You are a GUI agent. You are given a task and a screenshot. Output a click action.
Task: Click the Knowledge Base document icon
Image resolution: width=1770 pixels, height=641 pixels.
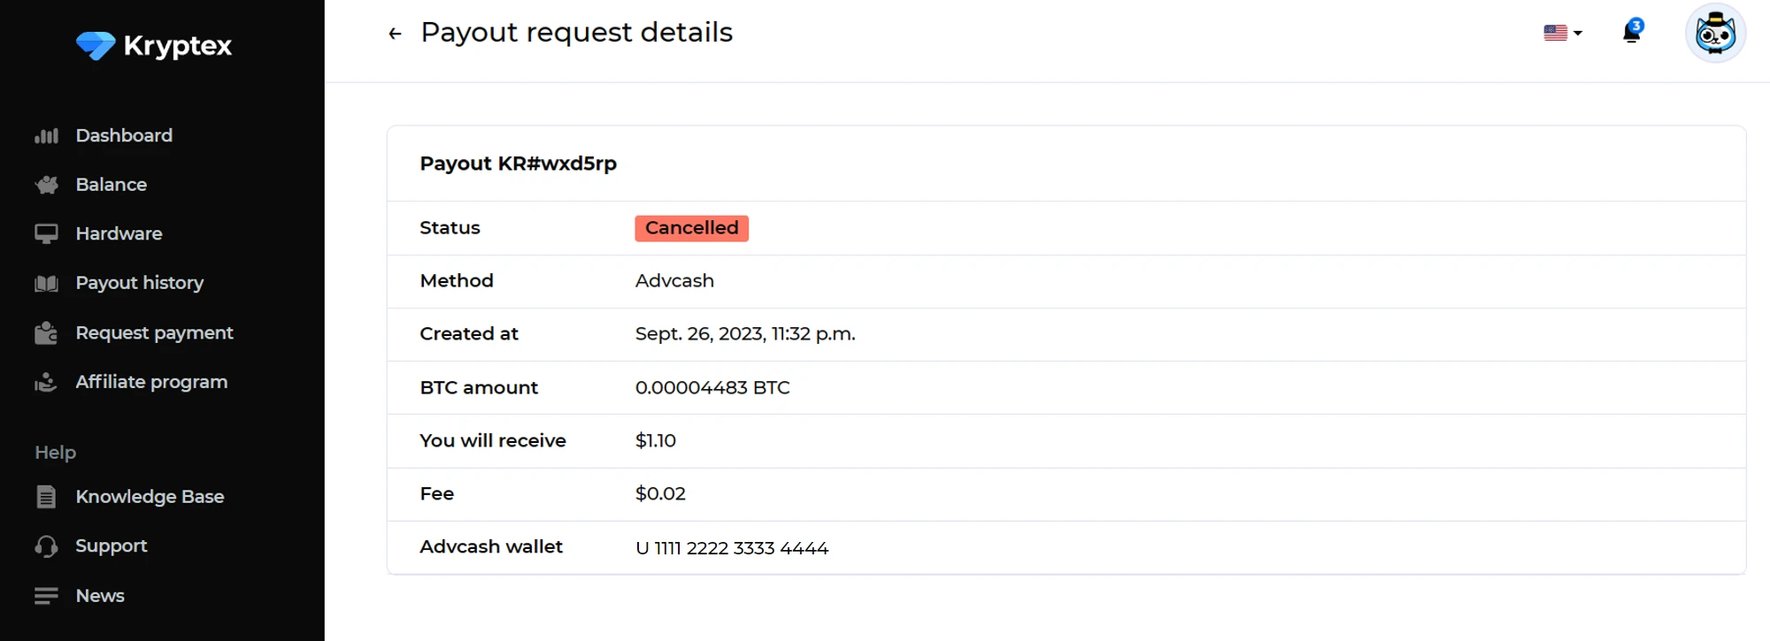[x=46, y=497]
